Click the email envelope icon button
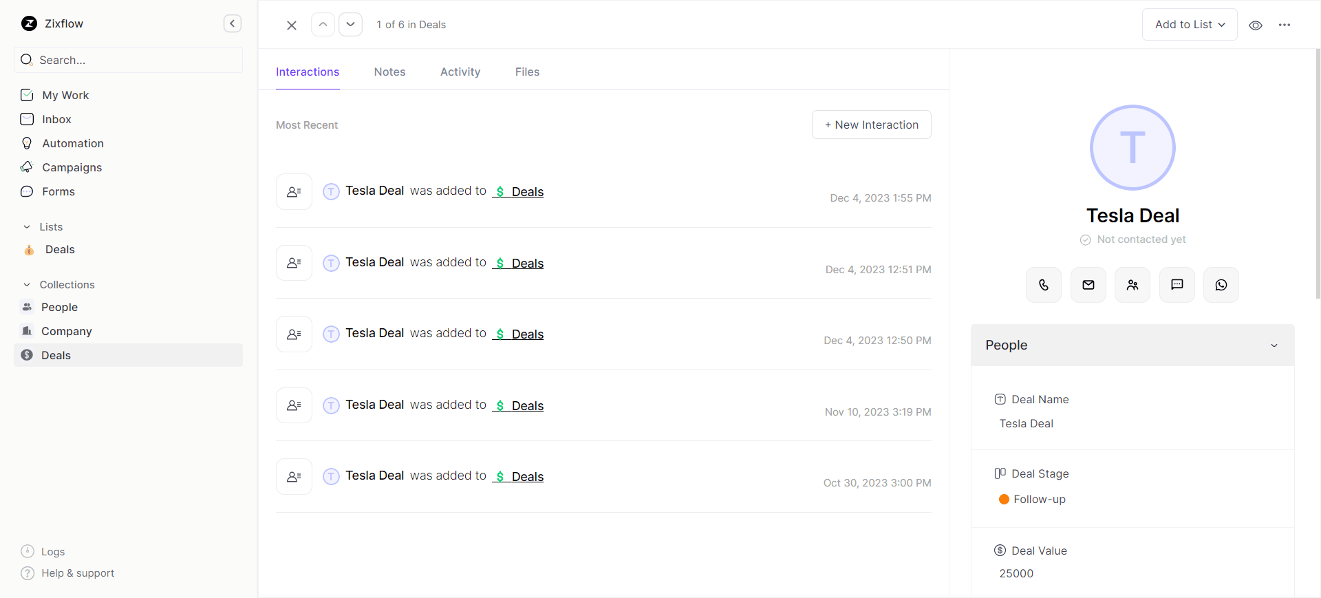Image resolution: width=1321 pixels, height=598 pixels. coord(1088,285)
